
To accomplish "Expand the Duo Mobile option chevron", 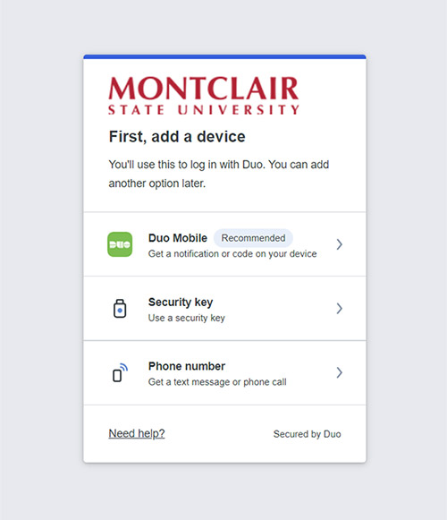I will point(339,244).
